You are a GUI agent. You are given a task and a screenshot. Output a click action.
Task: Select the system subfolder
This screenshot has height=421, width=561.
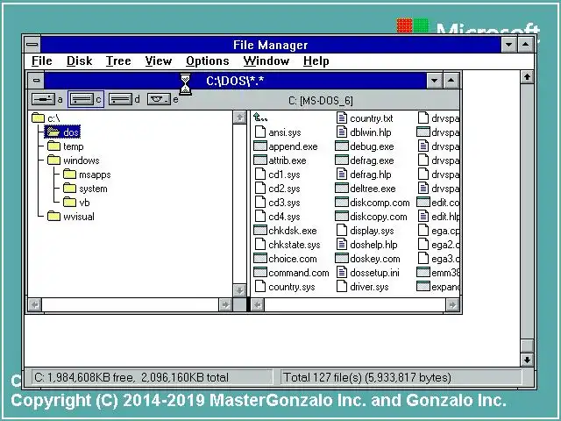click(85, 189)
